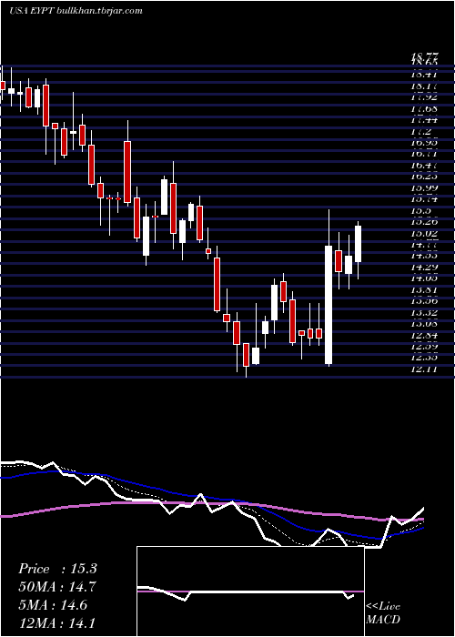Click the 16.23 price axis label
This screenshot has height=637, width=455.
[424, 177]
